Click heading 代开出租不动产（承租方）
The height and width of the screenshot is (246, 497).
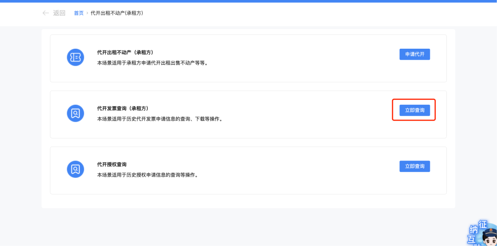tap(126, 52)
